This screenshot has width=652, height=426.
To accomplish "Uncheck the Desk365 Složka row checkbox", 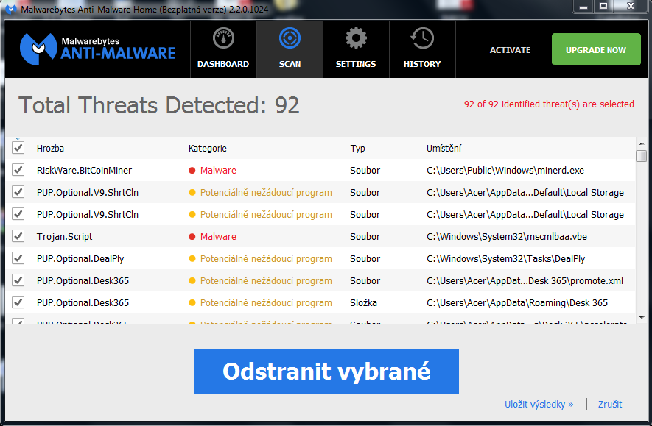I will click(x=18, y=302).
